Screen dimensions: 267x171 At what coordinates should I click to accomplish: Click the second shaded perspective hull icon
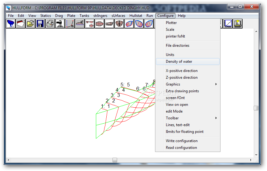[x=139, y=24]
